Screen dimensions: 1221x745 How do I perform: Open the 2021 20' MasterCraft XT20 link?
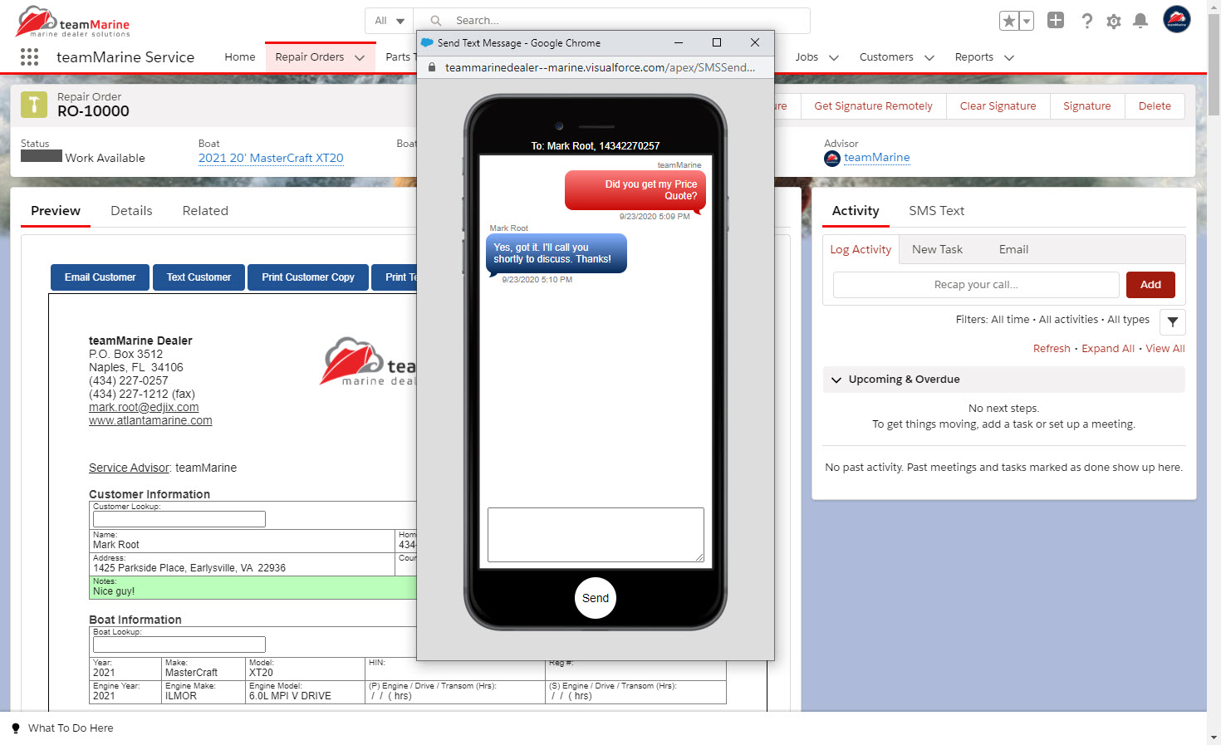pyautogui.click(x=271, y=158)
